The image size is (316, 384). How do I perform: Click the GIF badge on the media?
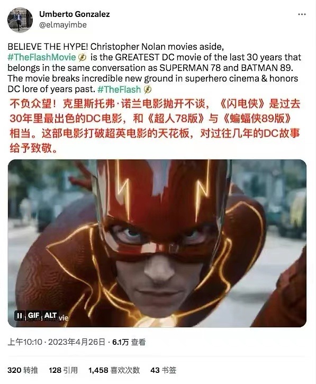[x=33, y=316]
